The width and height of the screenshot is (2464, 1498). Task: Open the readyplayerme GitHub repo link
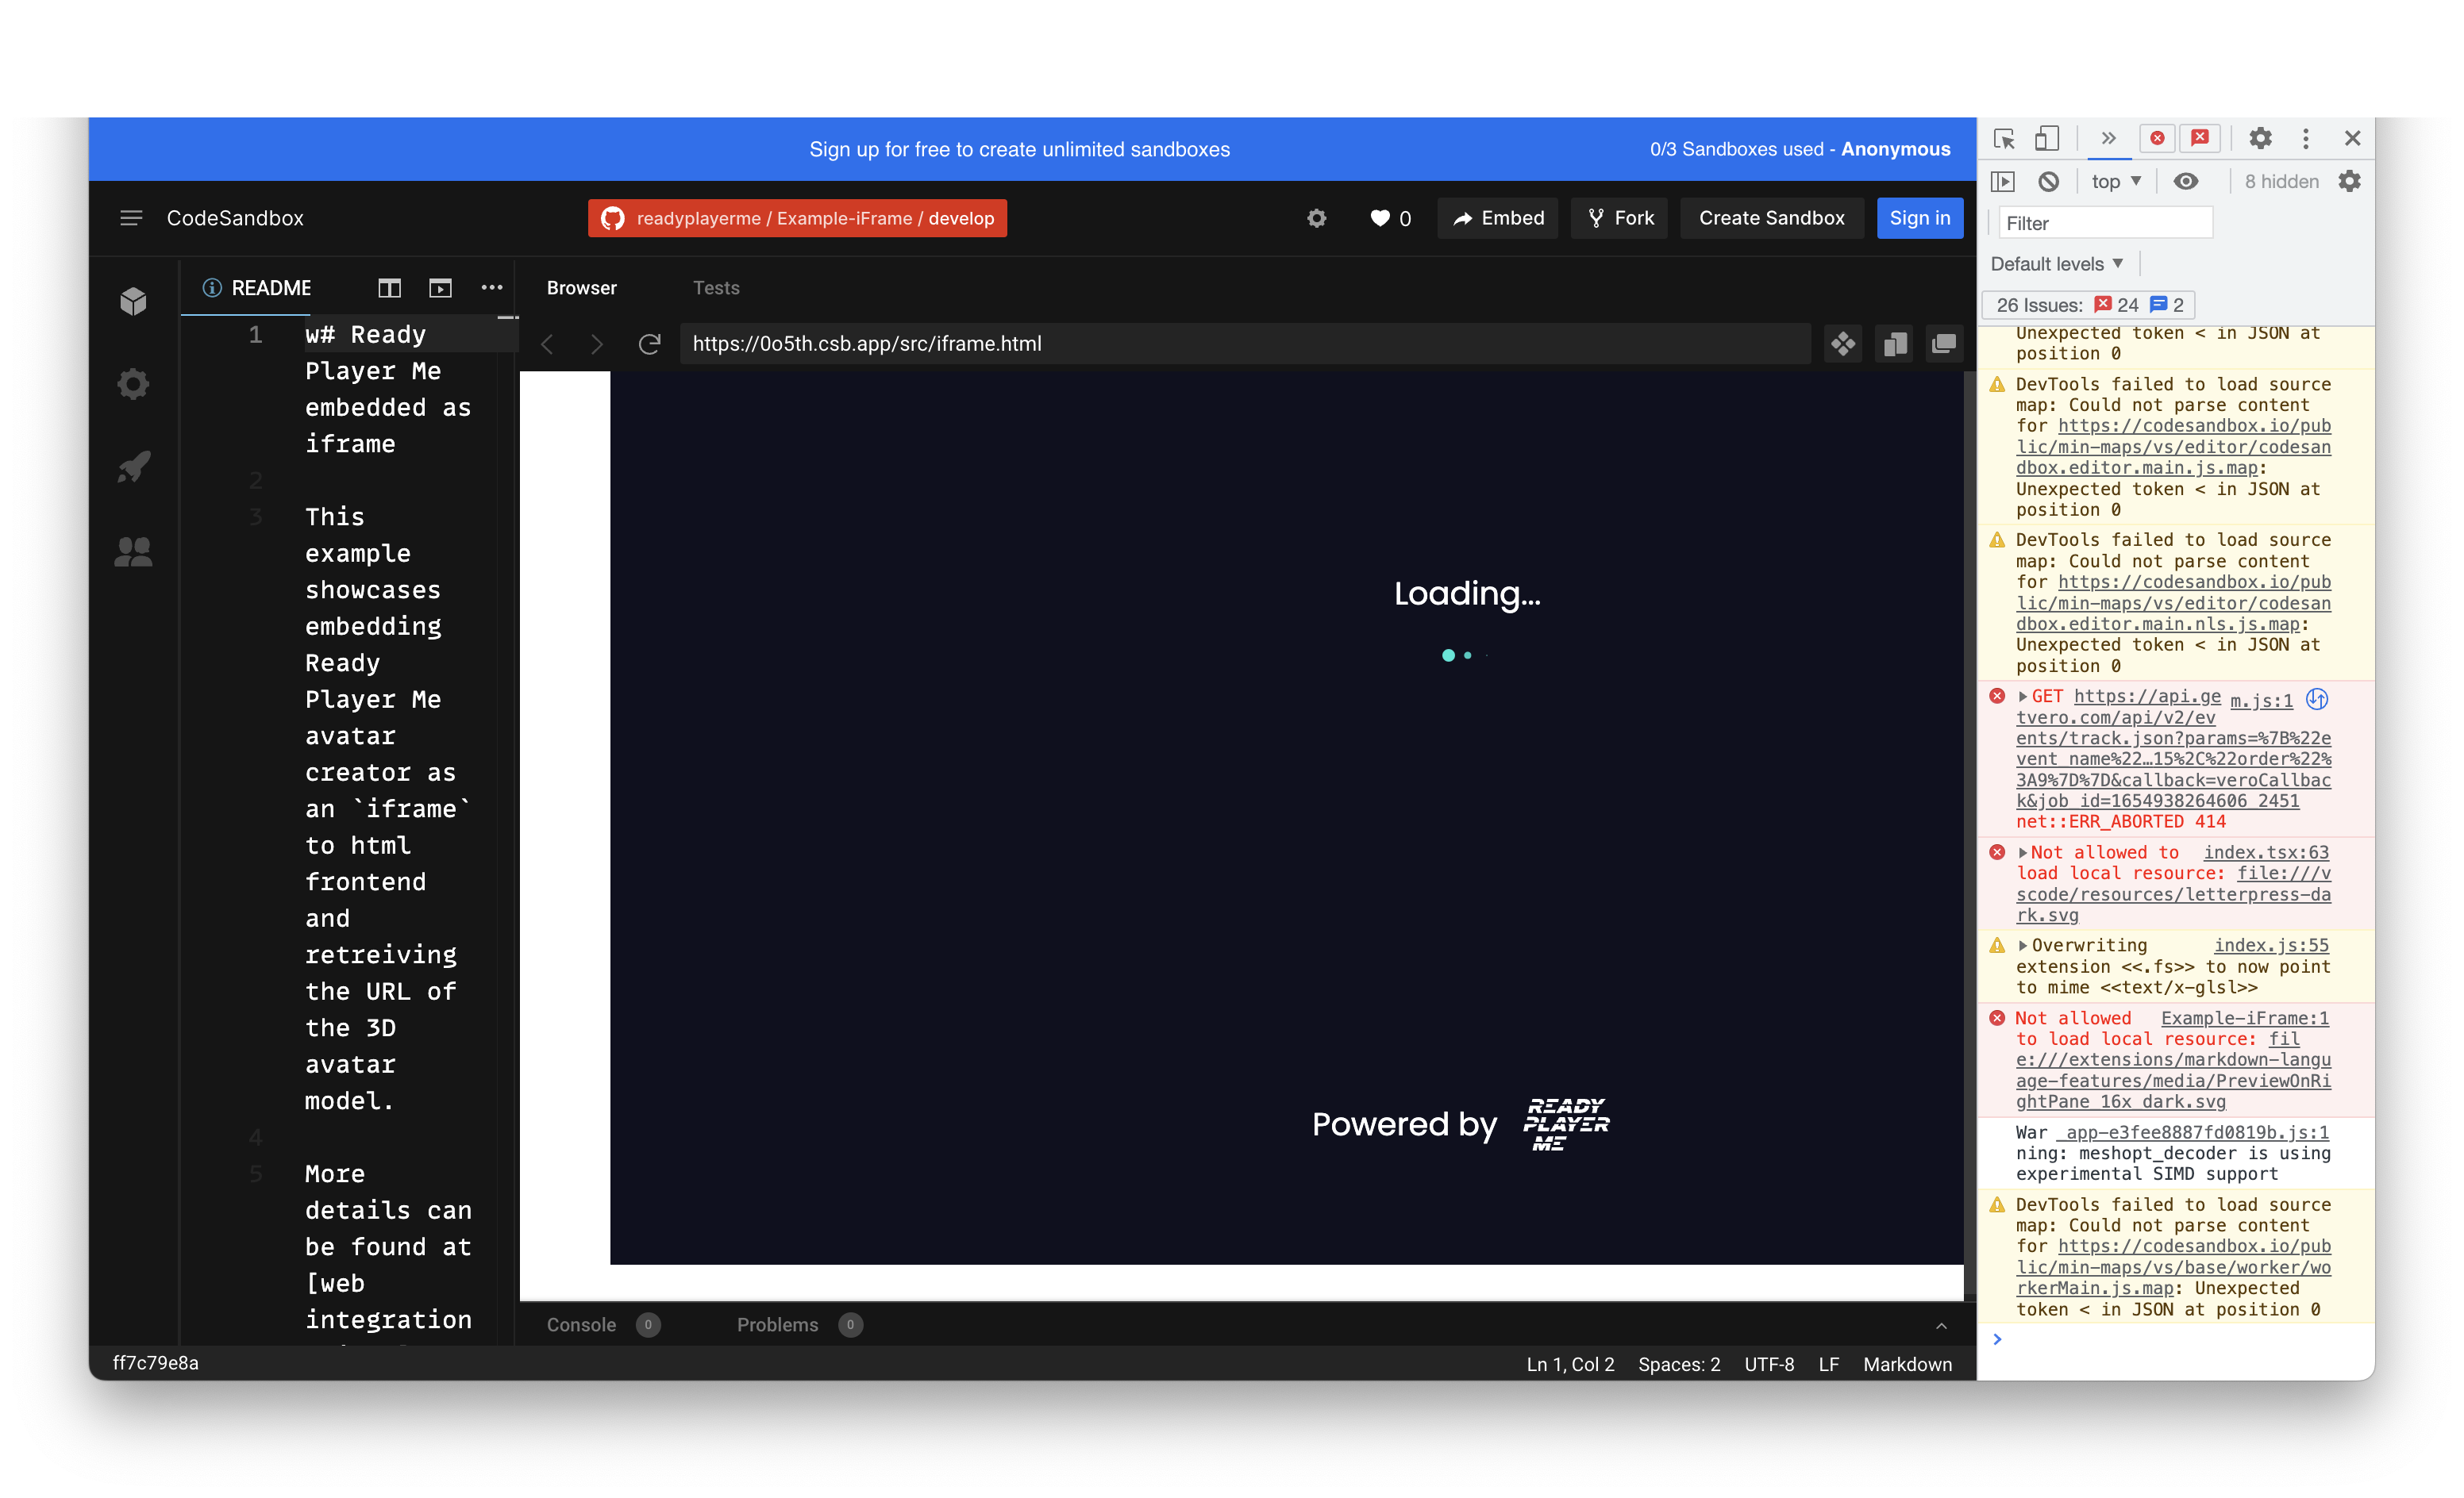pos(797,218)
